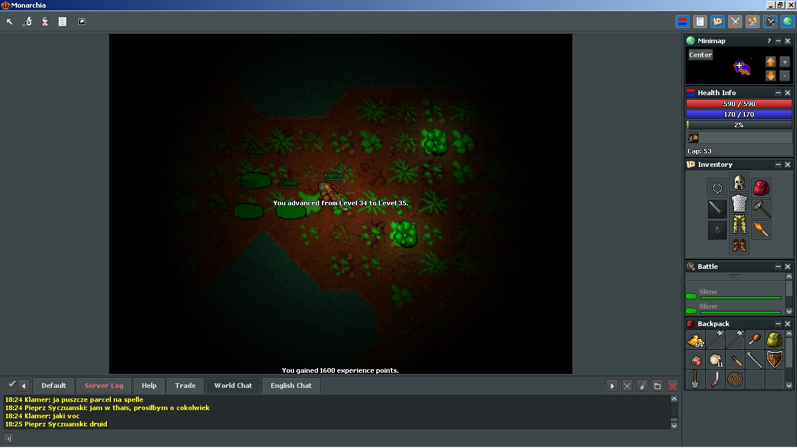Click the helmet in Inventory head slot

tap(739, 183)
